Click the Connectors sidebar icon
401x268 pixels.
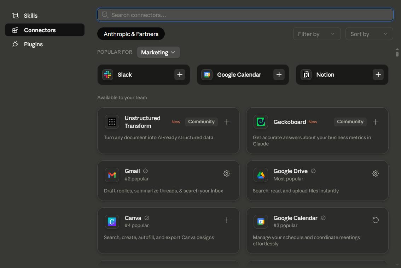pos(15,30)
